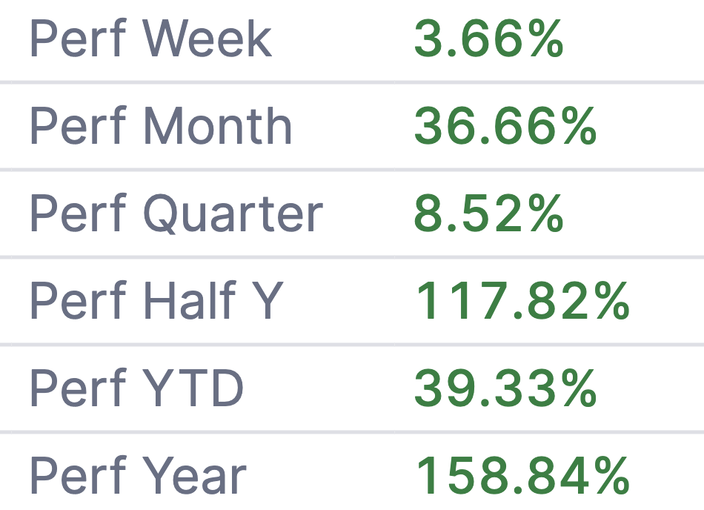Click the 3.66% weekly performance value
Viewport: 704px width, 510px height.
pyautogui.click(x=488, y=39)
